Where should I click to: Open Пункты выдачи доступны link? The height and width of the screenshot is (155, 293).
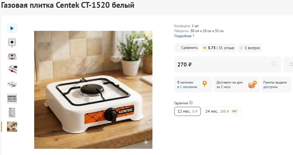click(x=275, y=85)
